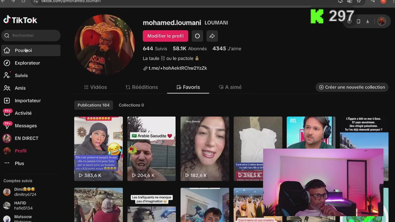Open the Plus more-options item
395x222 pixels.
(x=31, y=163)
